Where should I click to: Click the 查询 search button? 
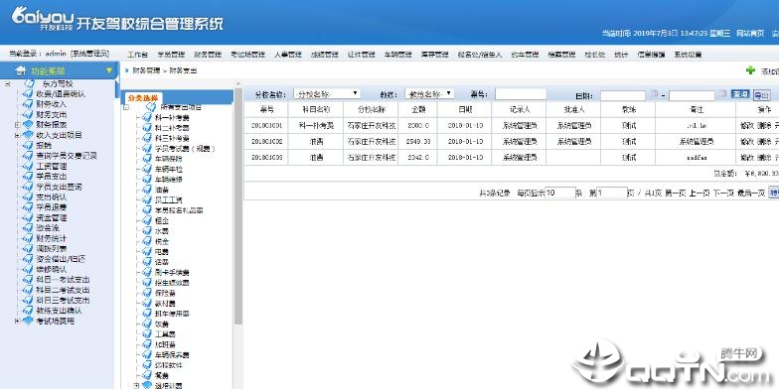740,93
